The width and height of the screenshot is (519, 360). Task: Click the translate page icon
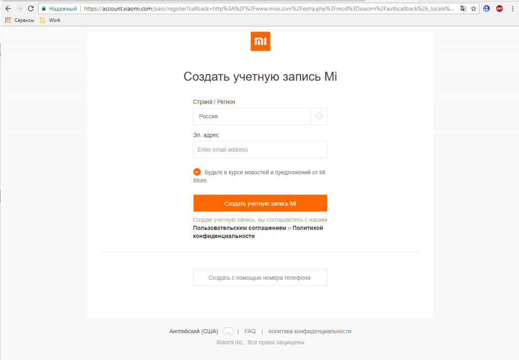coord(463,9)
